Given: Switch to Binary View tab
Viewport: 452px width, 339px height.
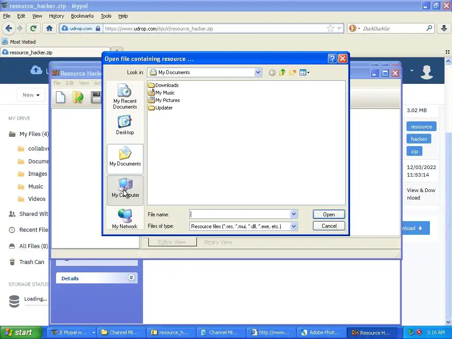Looking at the screenshot, I should click(218, 242).
